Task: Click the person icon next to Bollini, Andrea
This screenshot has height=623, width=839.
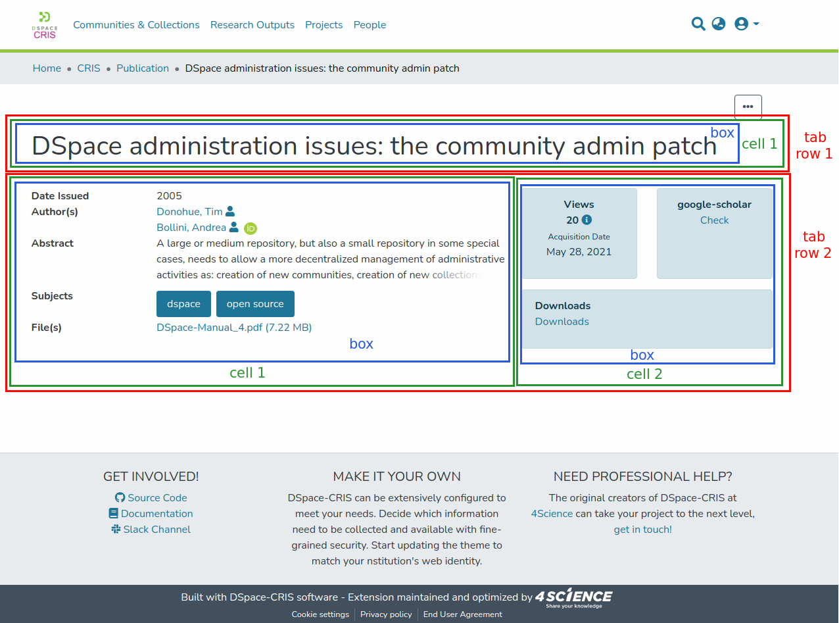Action: pyautogui.click(x=233, y=228)
